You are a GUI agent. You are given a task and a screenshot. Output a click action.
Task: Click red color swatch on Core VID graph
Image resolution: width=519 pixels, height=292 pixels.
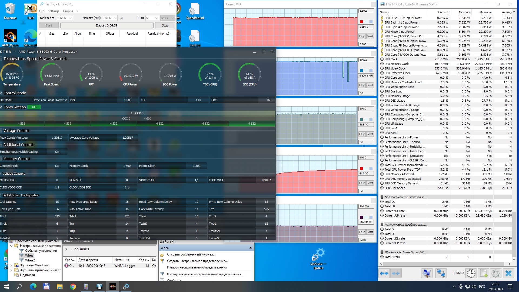coord(361,22)
